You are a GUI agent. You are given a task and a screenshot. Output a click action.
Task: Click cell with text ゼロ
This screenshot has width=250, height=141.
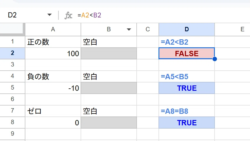click(53, 111)
